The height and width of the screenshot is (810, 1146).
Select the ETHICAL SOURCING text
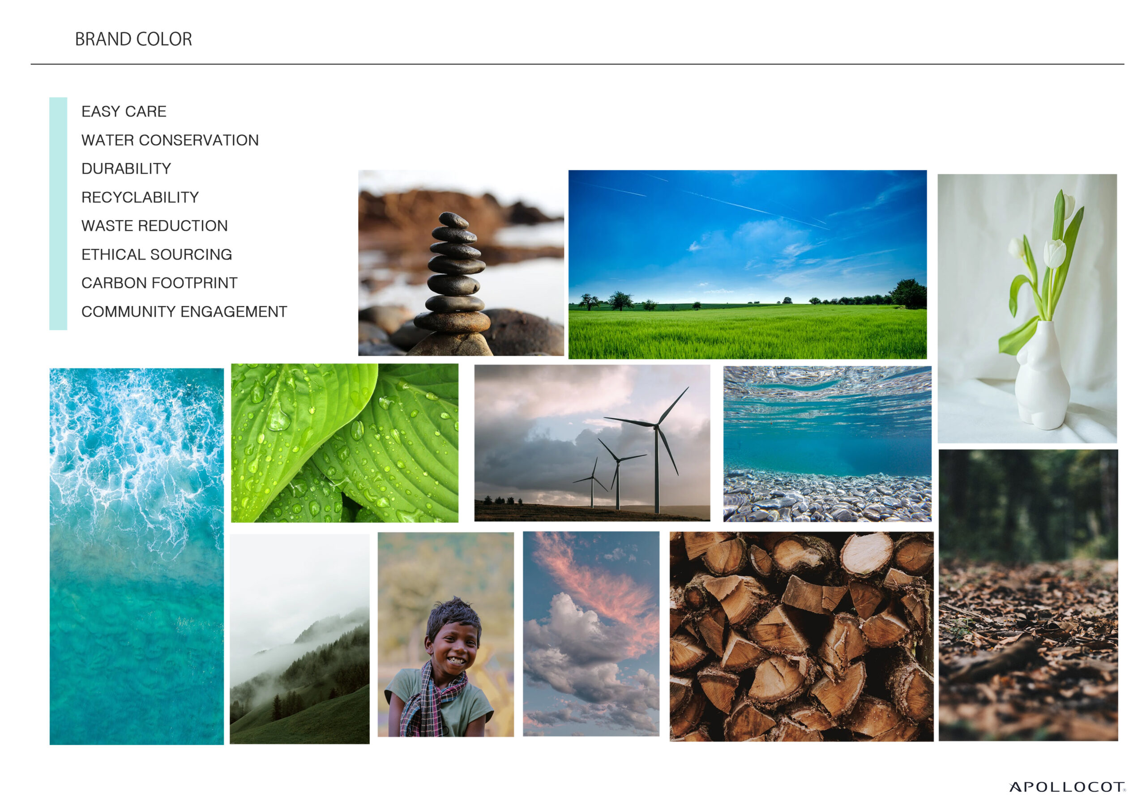[x=157, y=255]
